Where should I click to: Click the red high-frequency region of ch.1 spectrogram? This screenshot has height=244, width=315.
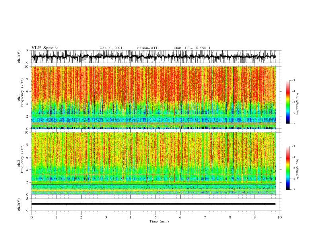pos(153,84)
